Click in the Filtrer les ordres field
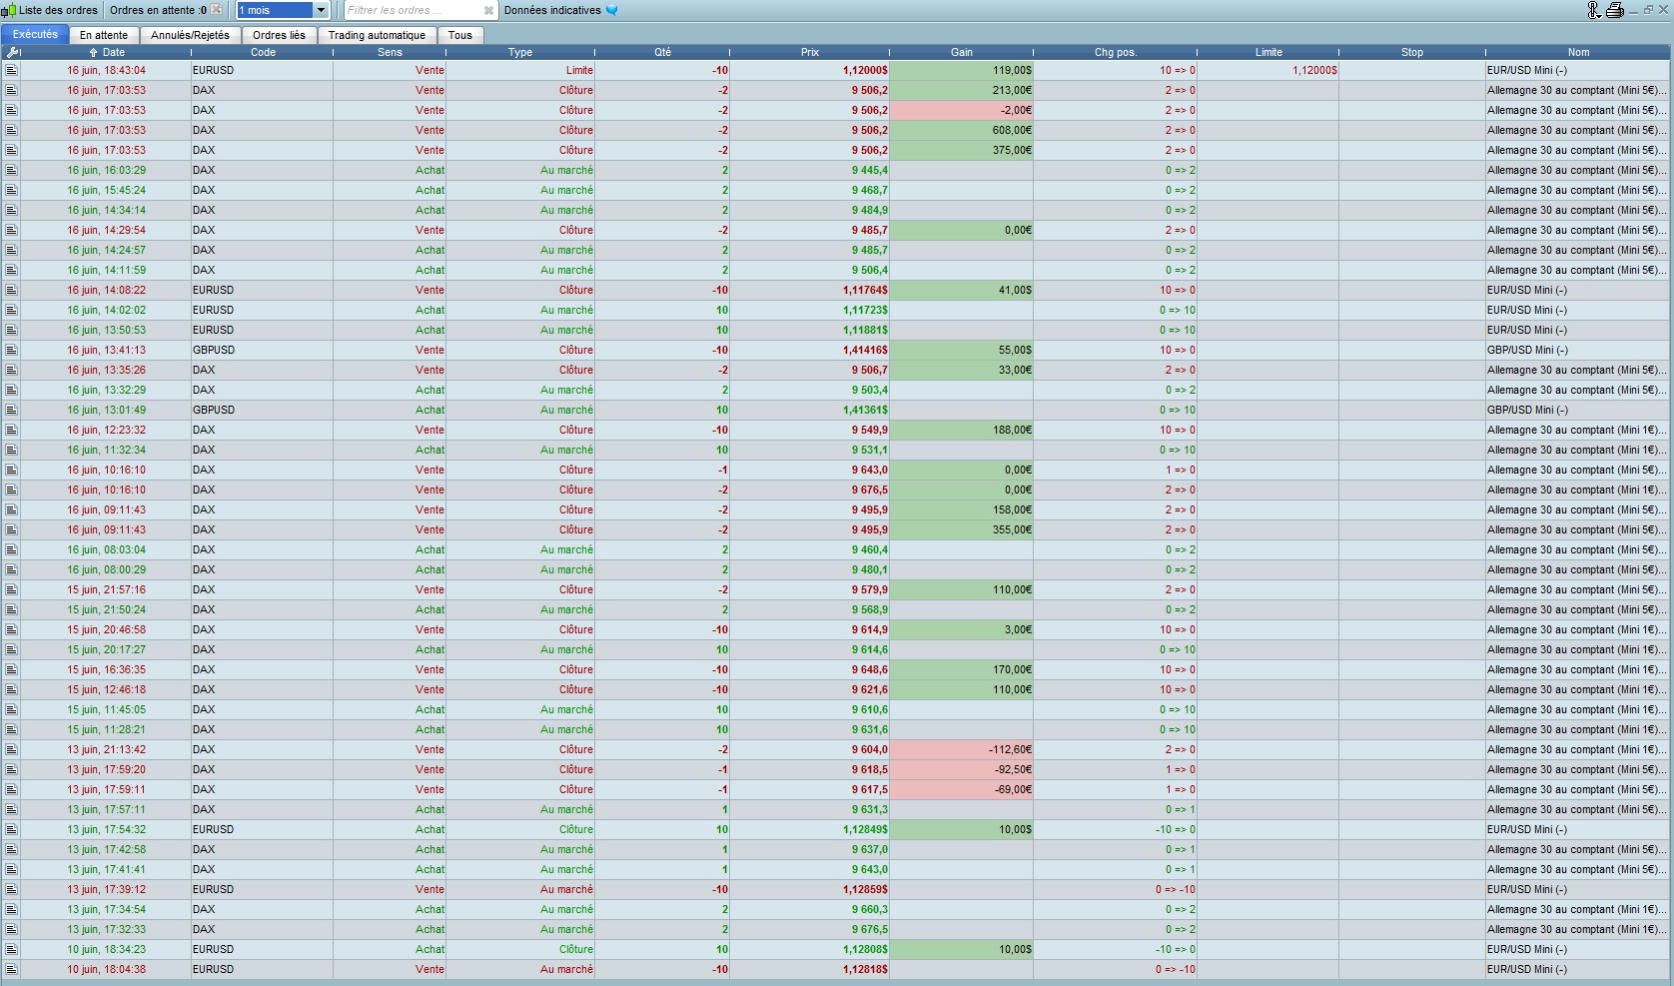This screenshot has height=986, width=1674. pyautogui.click(x=412, y=10)
